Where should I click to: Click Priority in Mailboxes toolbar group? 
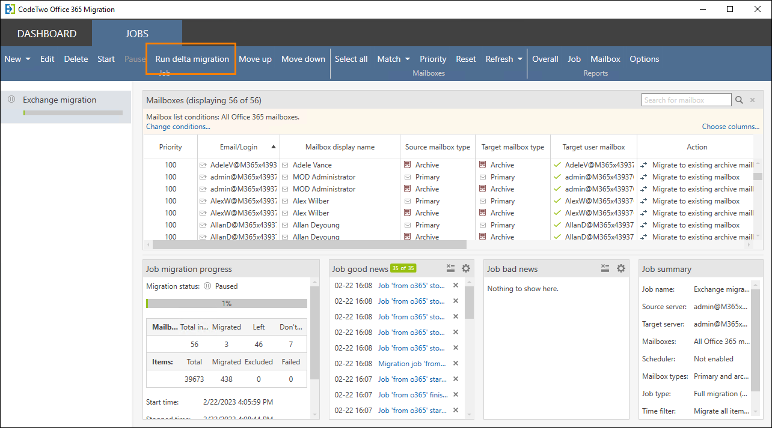tap(433, 59)
